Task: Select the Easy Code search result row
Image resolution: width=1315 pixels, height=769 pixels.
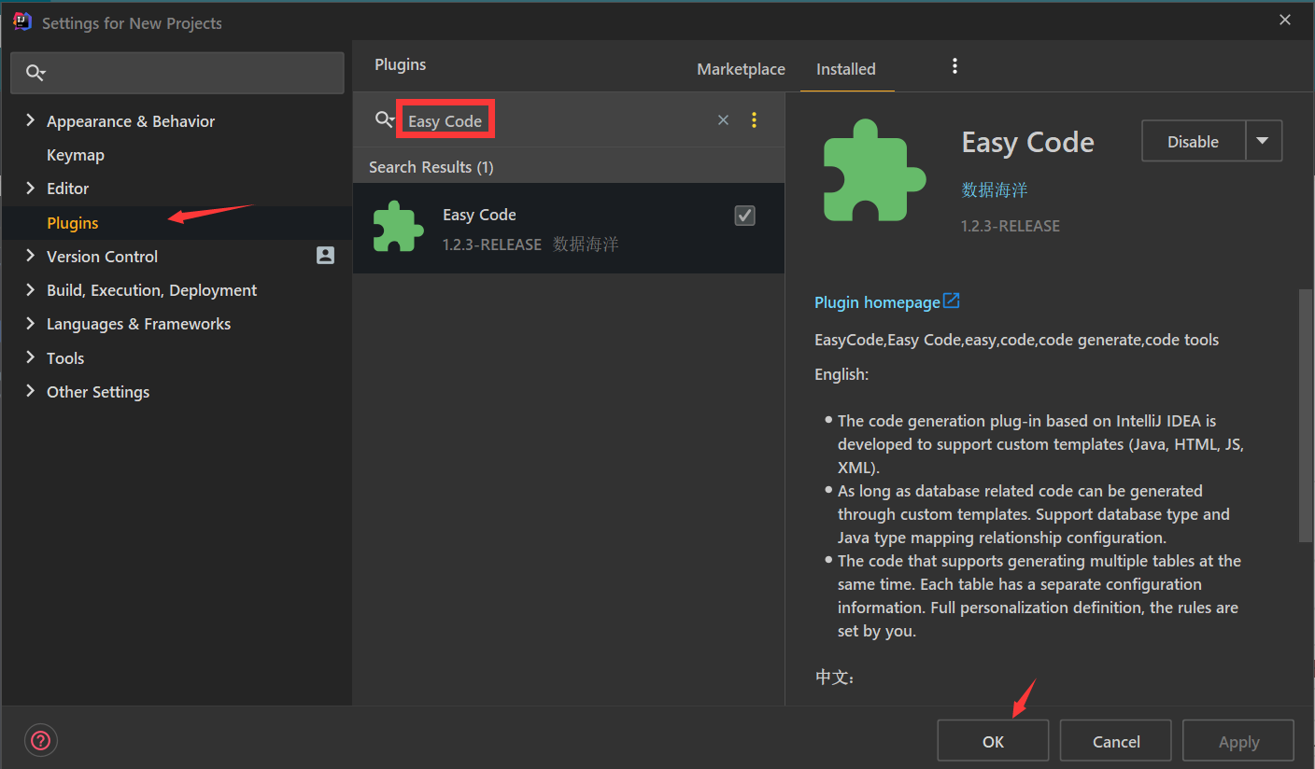Action: [x=569, y=228]
